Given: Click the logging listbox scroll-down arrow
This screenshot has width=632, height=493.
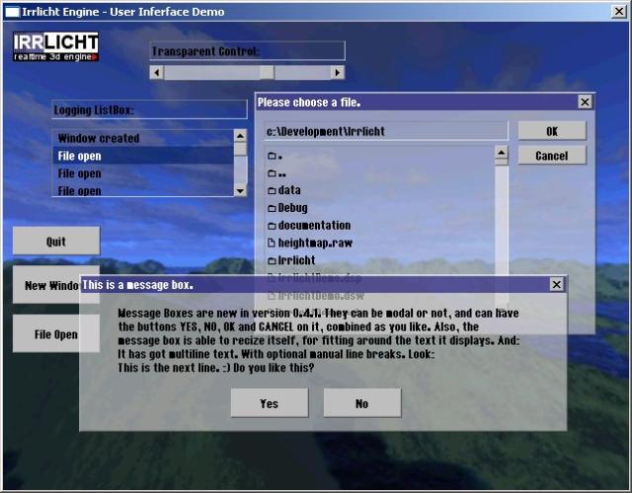Looking at the screenshot, I should pyautogui.click(x=240, y=190).
